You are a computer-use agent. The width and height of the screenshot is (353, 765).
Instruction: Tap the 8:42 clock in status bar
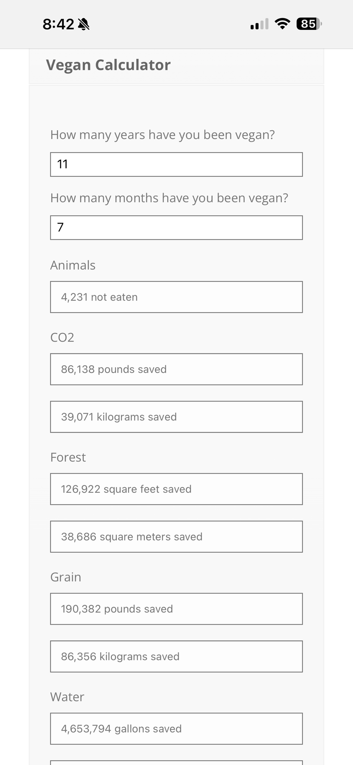58,24
